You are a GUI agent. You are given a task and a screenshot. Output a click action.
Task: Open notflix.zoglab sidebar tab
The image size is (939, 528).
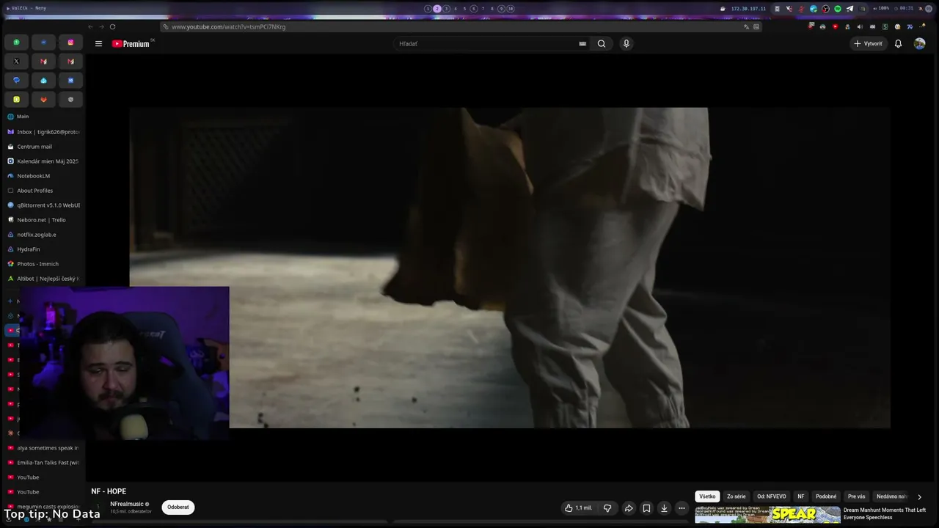point(43,235)
